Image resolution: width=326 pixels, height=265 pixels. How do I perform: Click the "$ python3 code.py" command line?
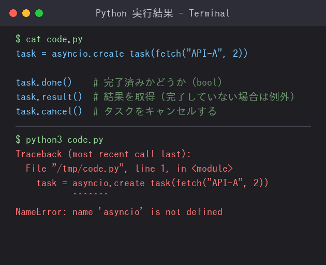point(60,140)
